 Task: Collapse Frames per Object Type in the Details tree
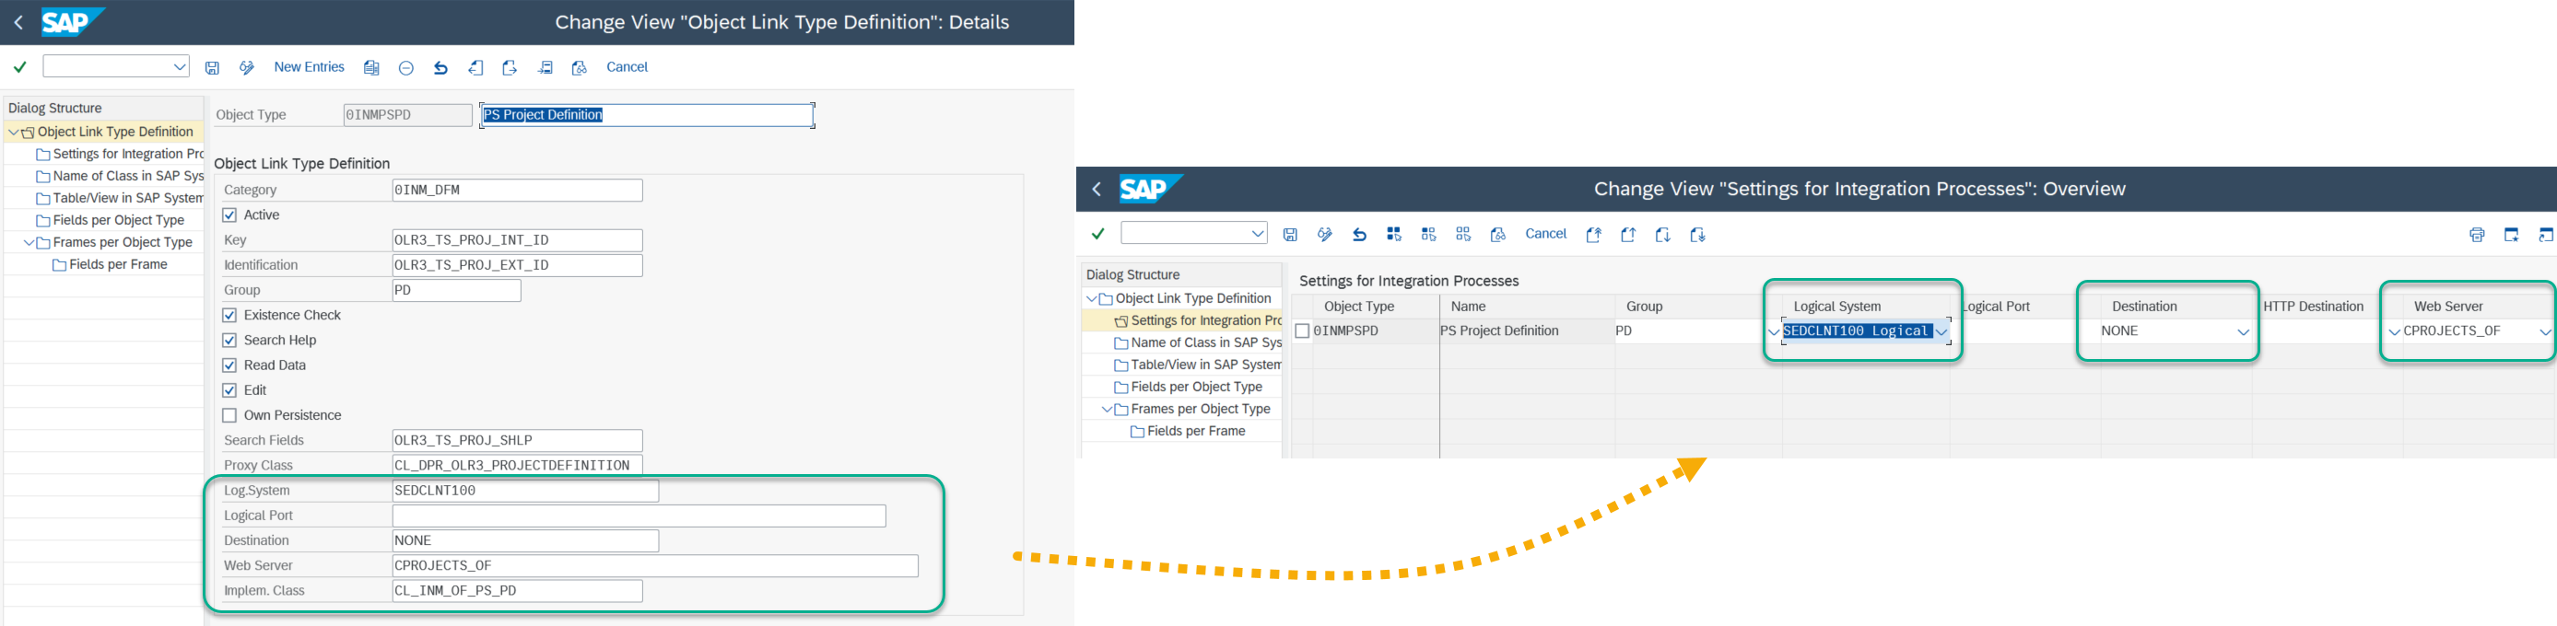[x=29, y=243]
